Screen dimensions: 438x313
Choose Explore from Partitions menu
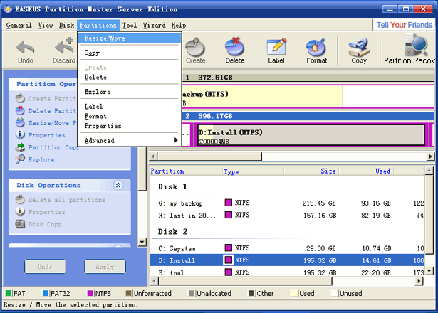[130, 92]
